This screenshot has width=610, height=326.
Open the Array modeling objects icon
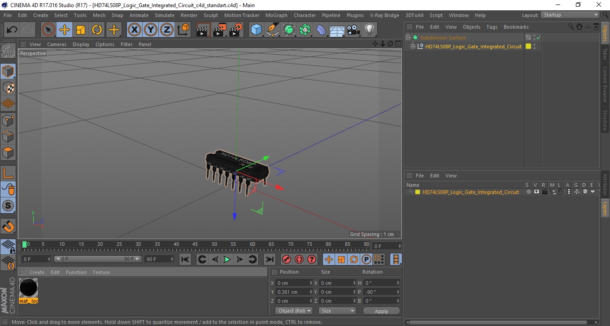(x=305, y=30)
